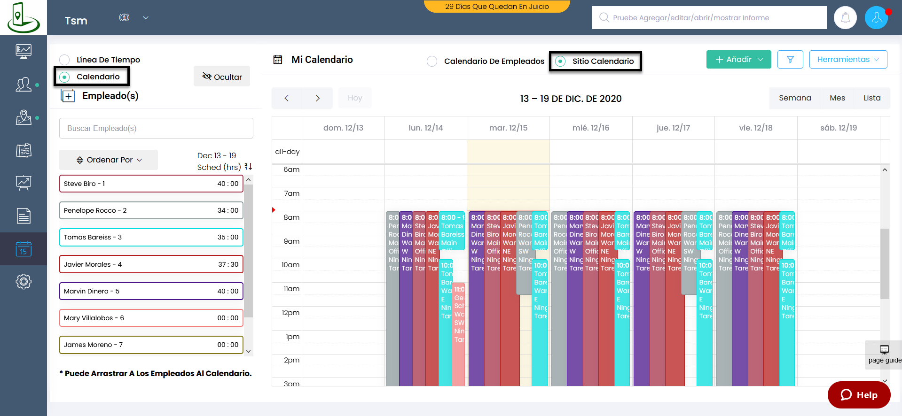Expand the Ordenar Por dropdown
Screen dimensions: 902x416
109,160
